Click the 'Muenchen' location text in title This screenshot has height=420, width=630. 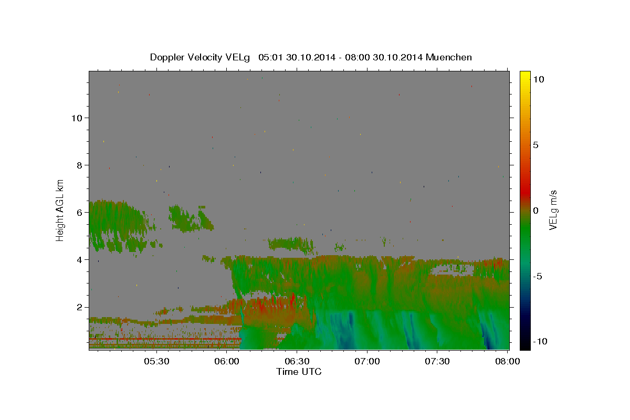[x=449, y=57]
